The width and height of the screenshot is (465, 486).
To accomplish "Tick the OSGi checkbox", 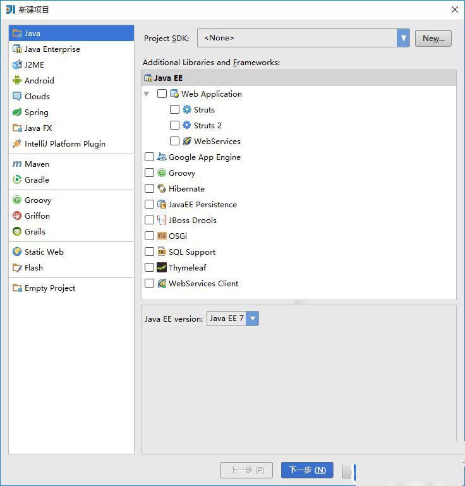I will [149, 236].
